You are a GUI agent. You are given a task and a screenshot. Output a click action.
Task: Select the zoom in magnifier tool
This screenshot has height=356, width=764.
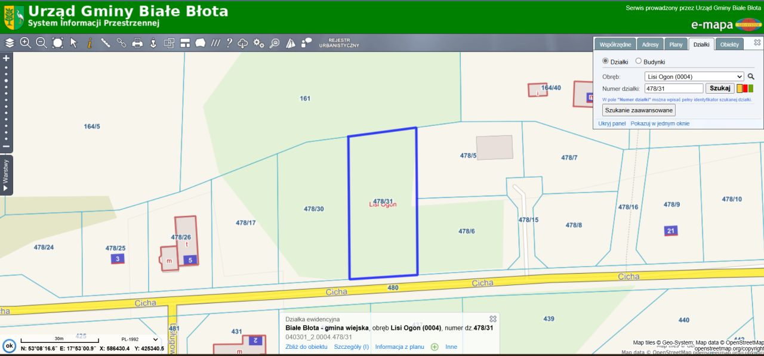pyautogui.click(x=26, y=43)
